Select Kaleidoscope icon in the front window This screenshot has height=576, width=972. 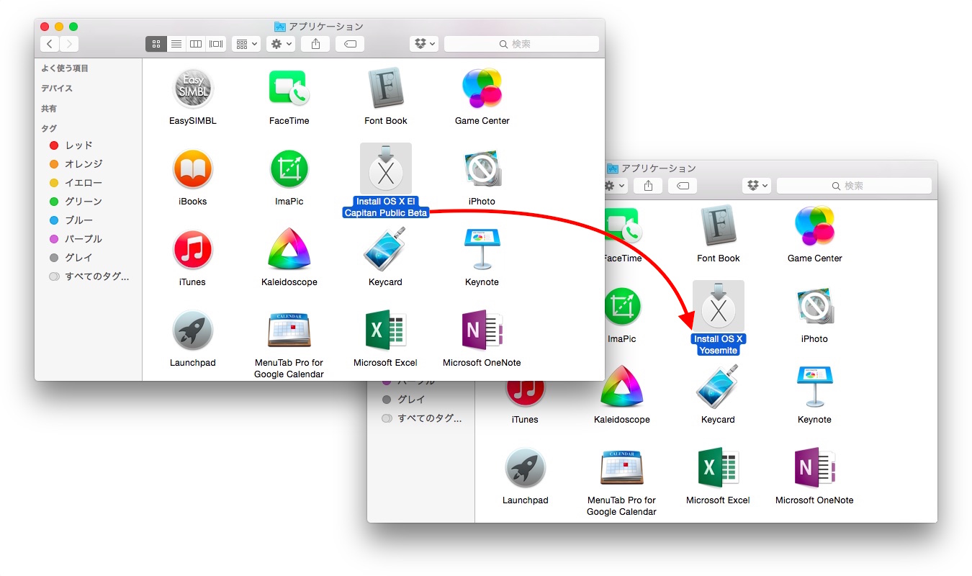[x=289, y=250]
